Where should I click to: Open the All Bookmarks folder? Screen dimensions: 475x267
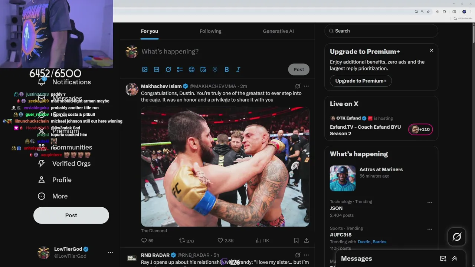tap(463, 19)
